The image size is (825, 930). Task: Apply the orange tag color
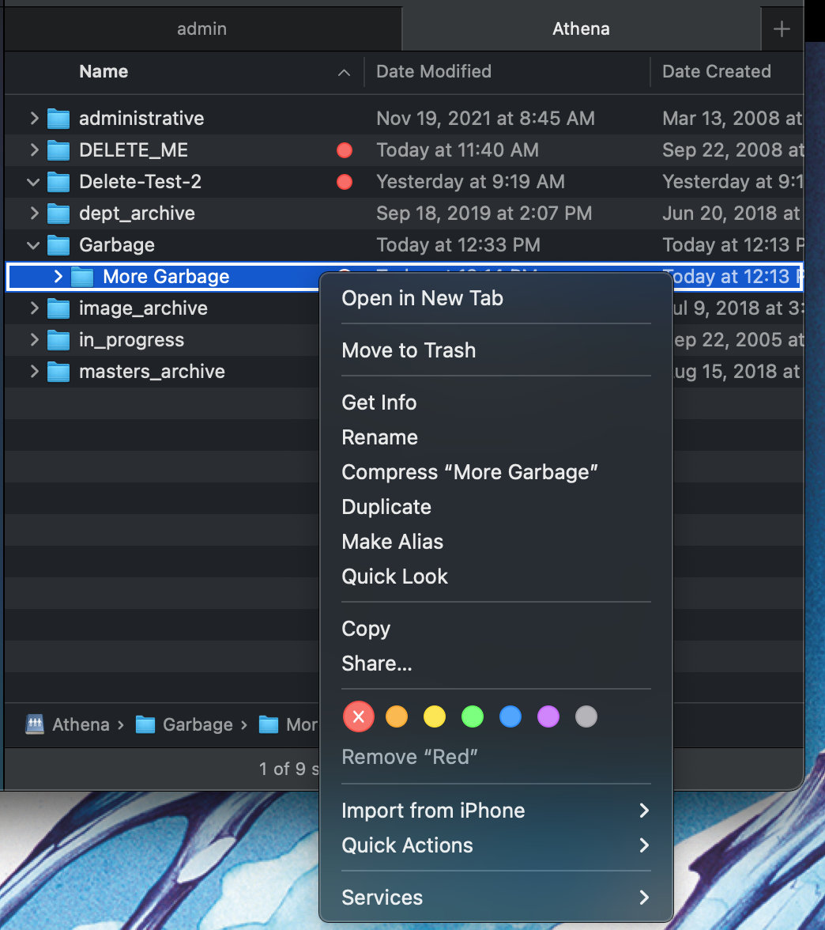(397, 716)
